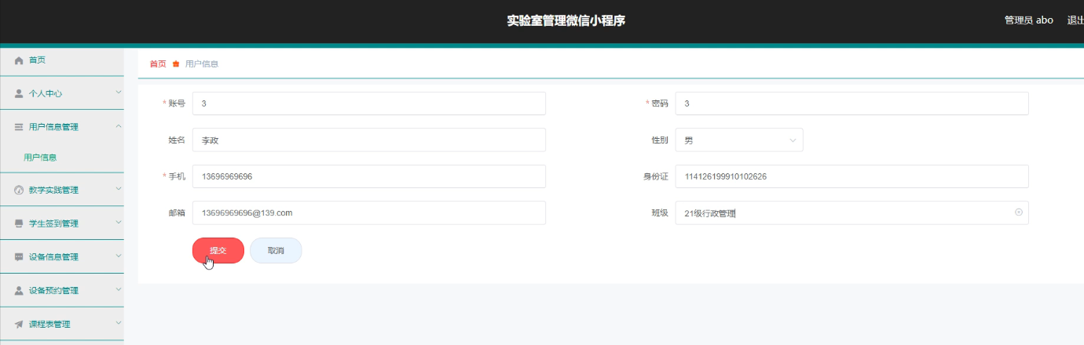This screenshot has width=1084, height=345.
Task: Clear the 班级 field with its circle-x icon
Action: (1019, 212)
